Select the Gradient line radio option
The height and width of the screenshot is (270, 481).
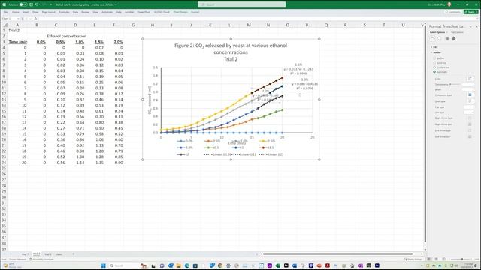coord(434,67)
